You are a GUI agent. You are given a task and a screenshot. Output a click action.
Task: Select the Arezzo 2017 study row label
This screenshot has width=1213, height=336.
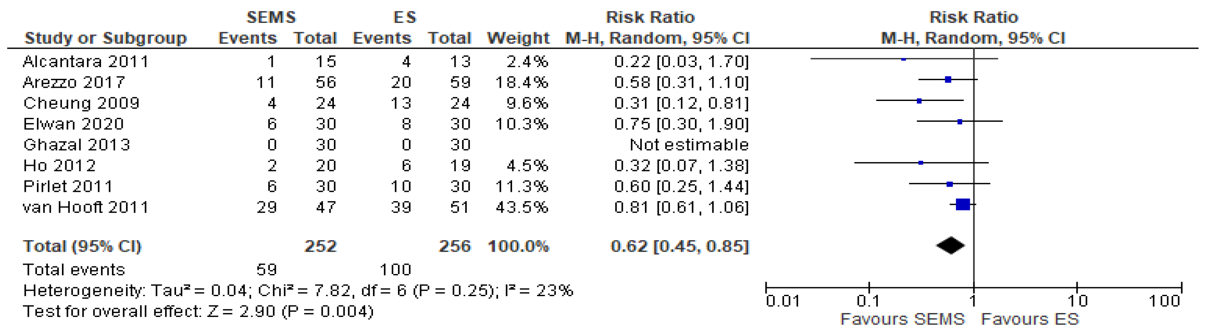tap(74, 82)
